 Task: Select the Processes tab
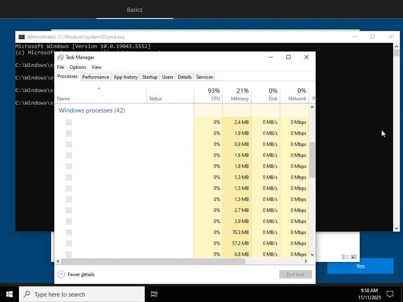coord(68,77)
